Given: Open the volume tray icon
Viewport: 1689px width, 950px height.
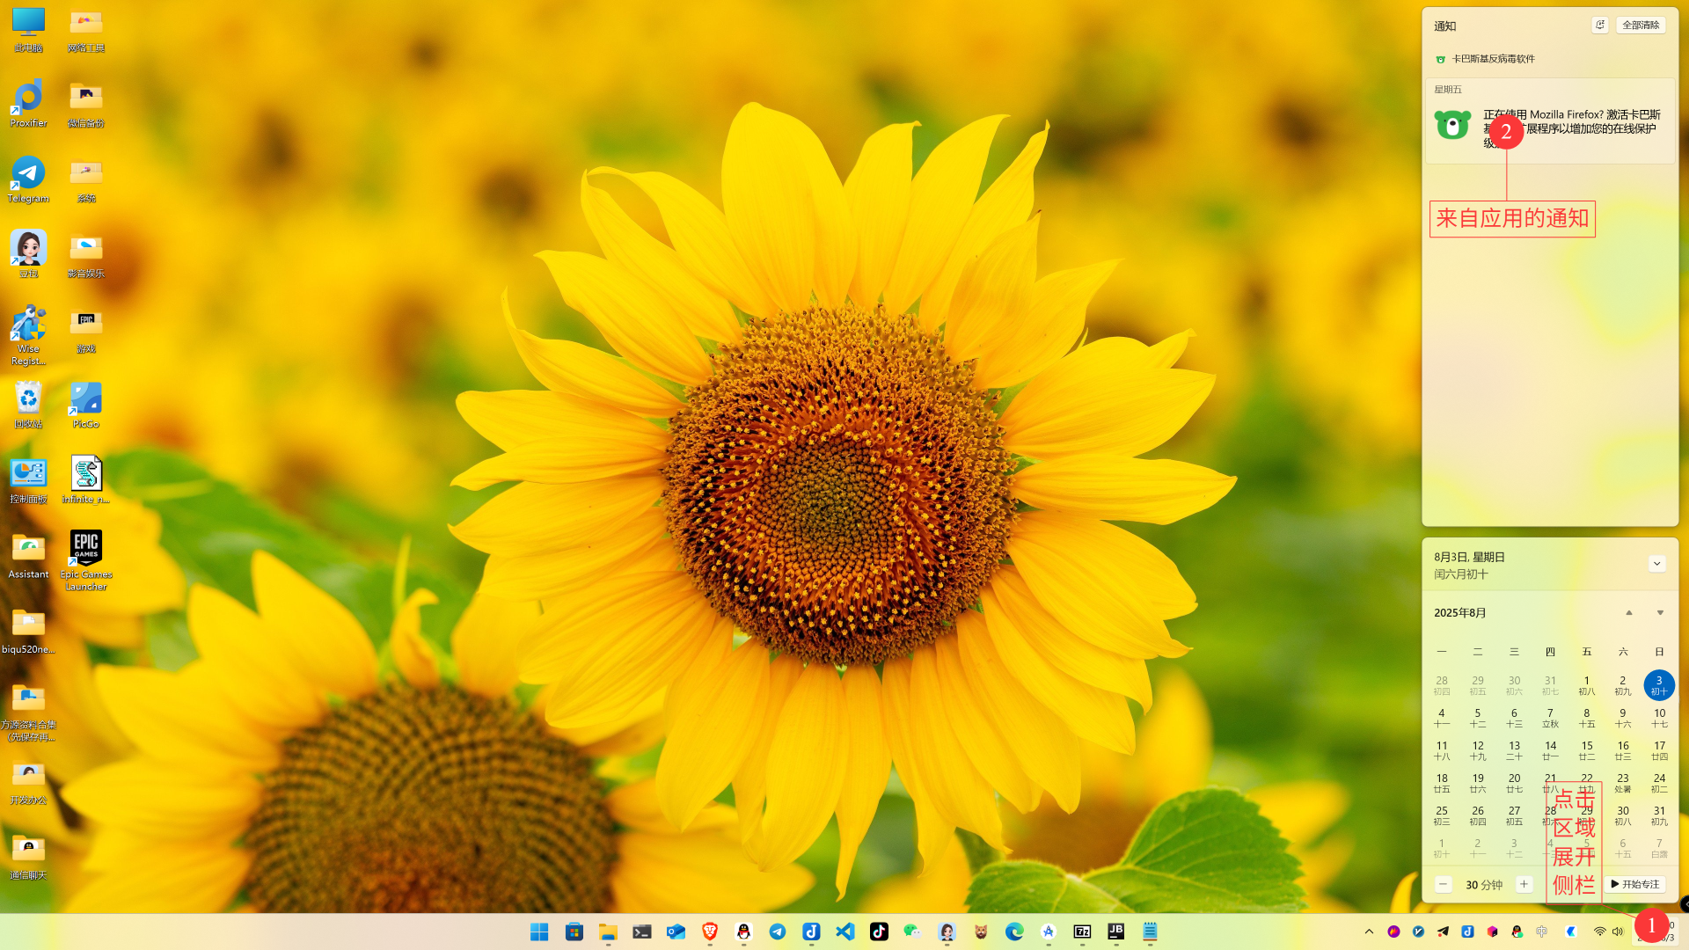Looking at the screenshot, I should click(1618, 932).
